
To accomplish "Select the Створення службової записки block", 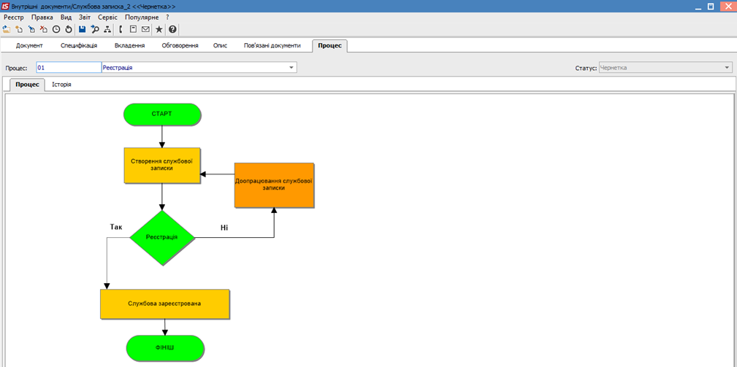I will [x=162, y=165].
